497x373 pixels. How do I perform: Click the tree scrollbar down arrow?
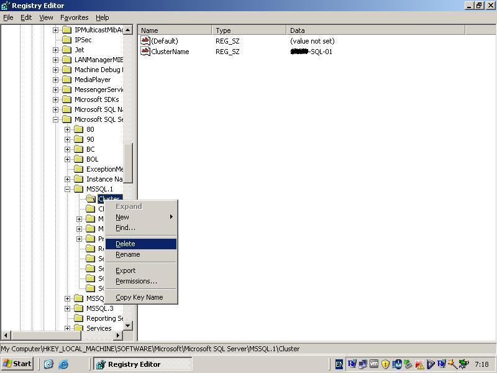128,325
